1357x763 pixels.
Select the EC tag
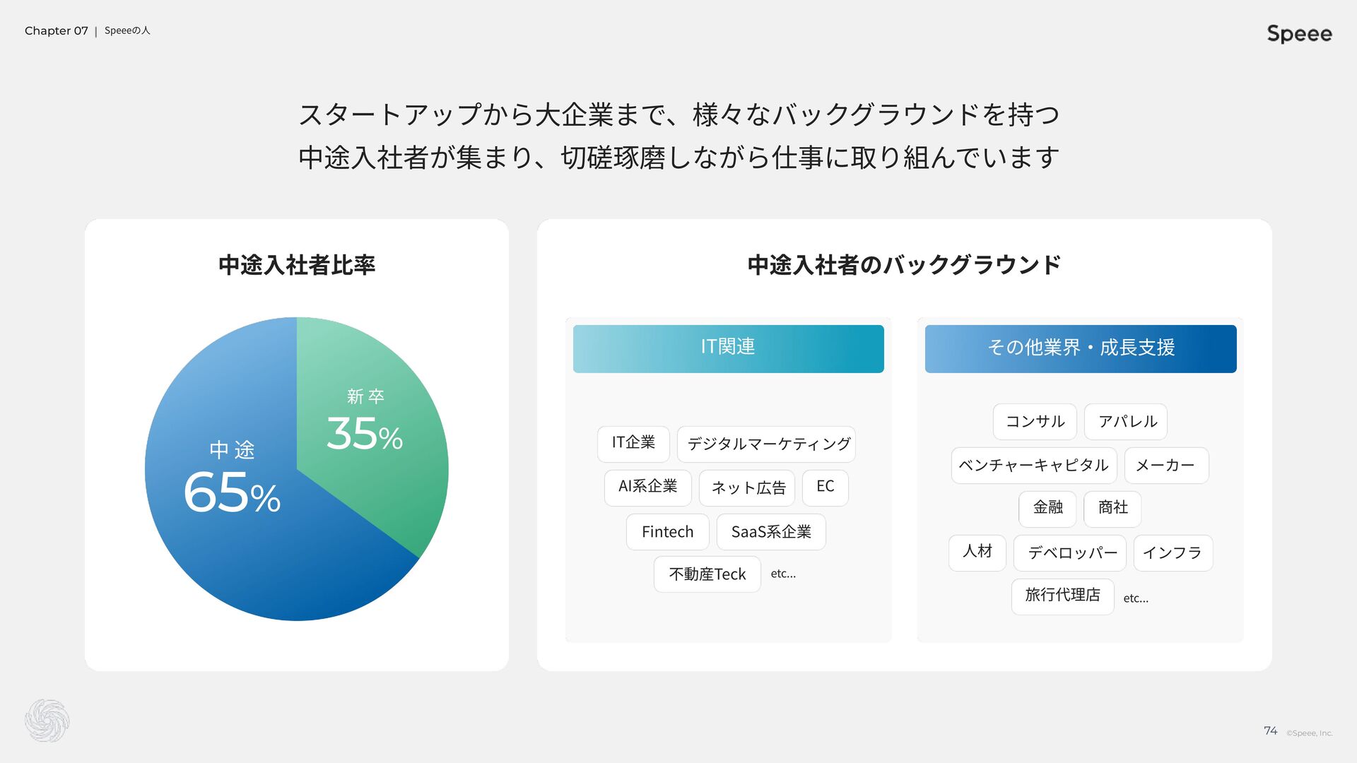[825, 487]
